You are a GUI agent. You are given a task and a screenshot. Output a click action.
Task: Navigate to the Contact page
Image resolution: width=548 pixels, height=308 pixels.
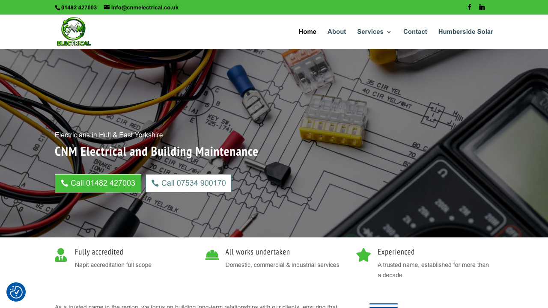tap(415, 32)
